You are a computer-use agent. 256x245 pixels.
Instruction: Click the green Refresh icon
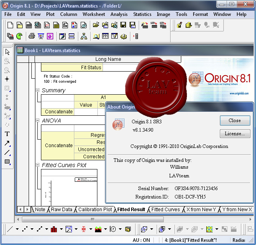pyautogui.click(x=19, y=36)
